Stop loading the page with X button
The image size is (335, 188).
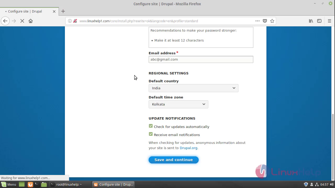coord(22,21)
